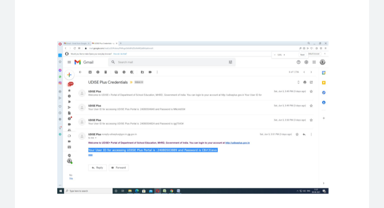Remove the Inbox label chip
Screen dimensions: 384x208
(142, 82)
